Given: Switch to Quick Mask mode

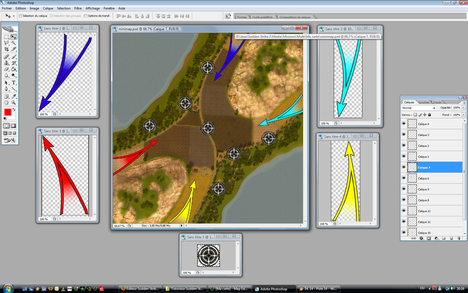Looking at the screenshot, I should click(14, 126).
